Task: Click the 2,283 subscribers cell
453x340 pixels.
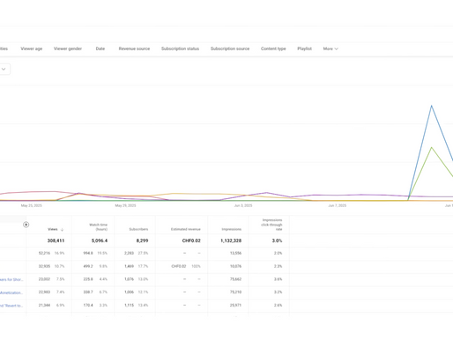Action: tap(129, 253)
